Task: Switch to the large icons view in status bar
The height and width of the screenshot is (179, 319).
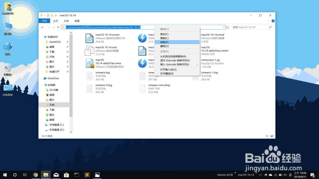Action: pos(272,136)
